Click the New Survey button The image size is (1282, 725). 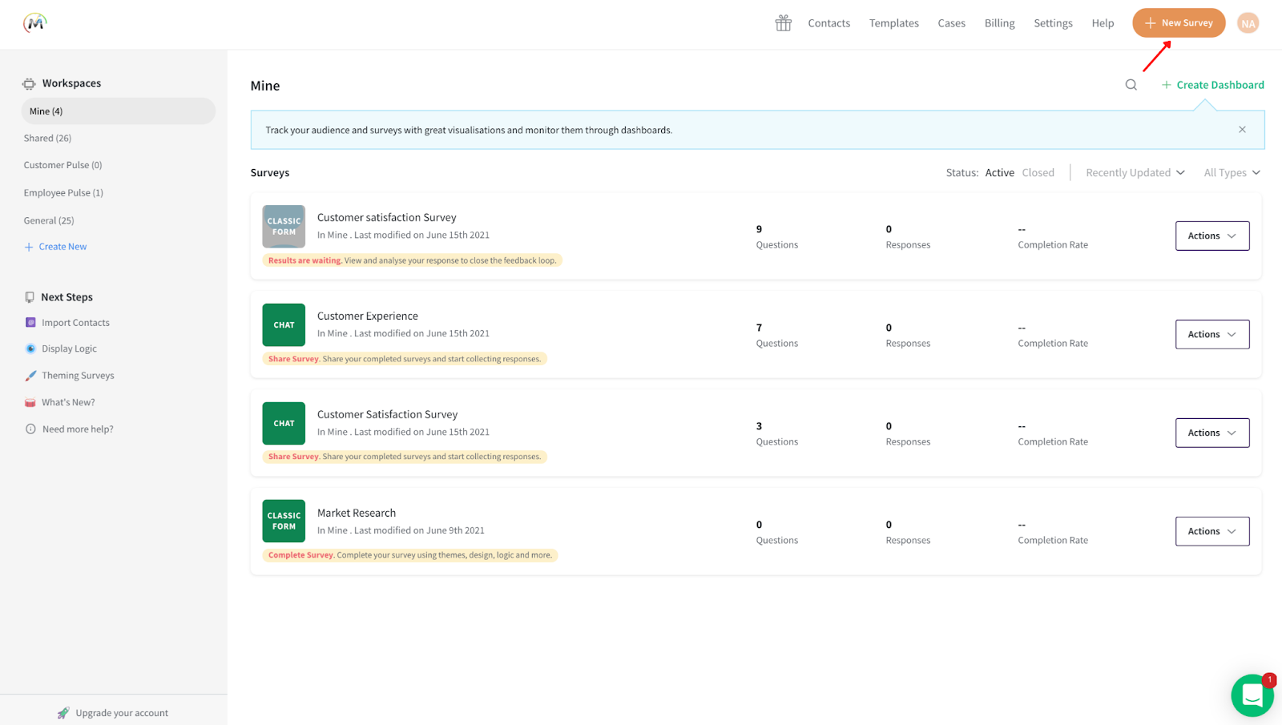click(1178, 22)
